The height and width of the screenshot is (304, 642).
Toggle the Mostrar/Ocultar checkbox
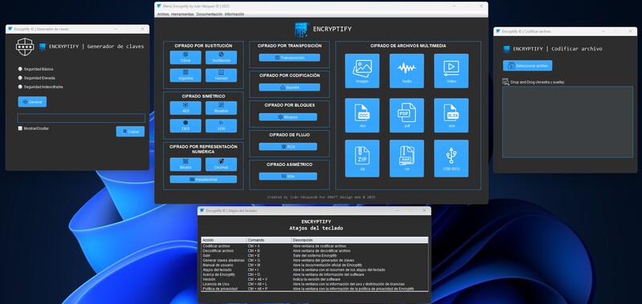(20, 128)
